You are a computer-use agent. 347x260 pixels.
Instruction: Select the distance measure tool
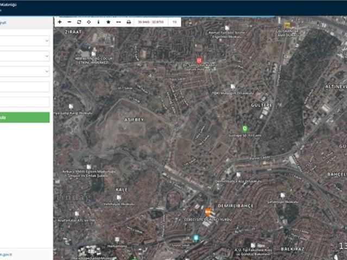(x=118, y=22)
